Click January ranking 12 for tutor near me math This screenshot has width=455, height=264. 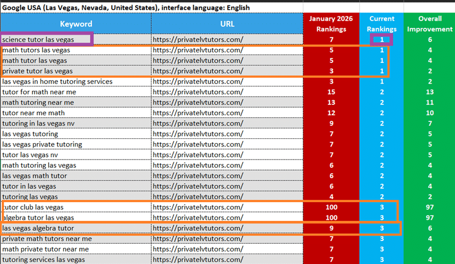(331, 113)
